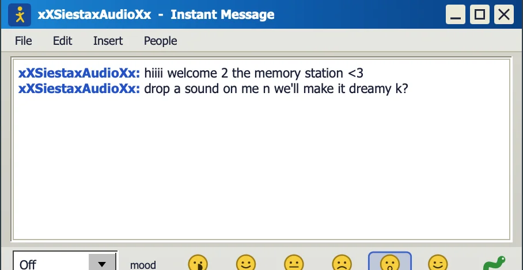
Task: Click the sender name on the first message
Action: [79, 73]
